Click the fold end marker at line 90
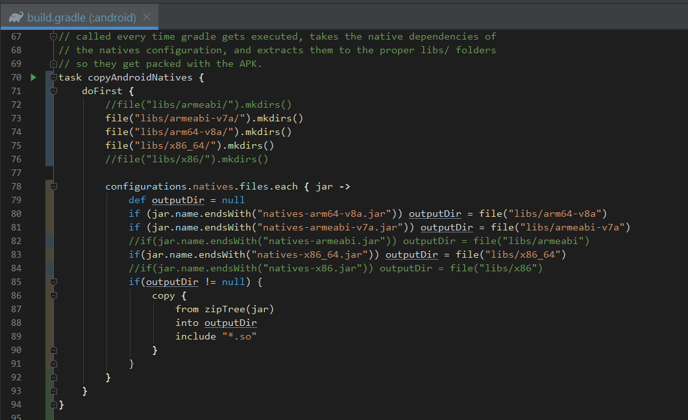Screen dimensions: 688x420 point(53,350)
